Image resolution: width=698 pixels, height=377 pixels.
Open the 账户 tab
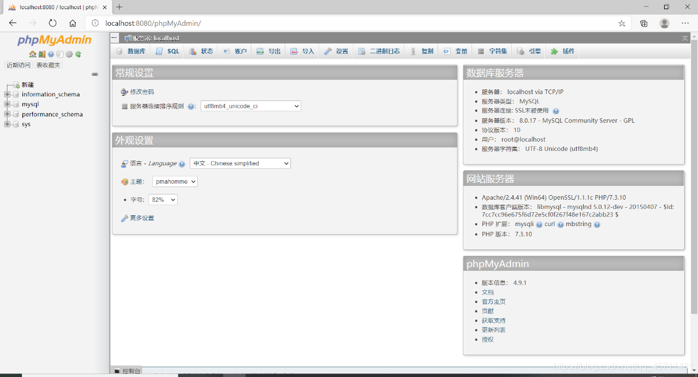(x=235, y=51)
